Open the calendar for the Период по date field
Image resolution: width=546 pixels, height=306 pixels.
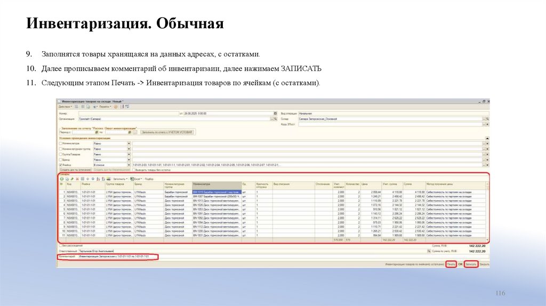tap(130, 132)
